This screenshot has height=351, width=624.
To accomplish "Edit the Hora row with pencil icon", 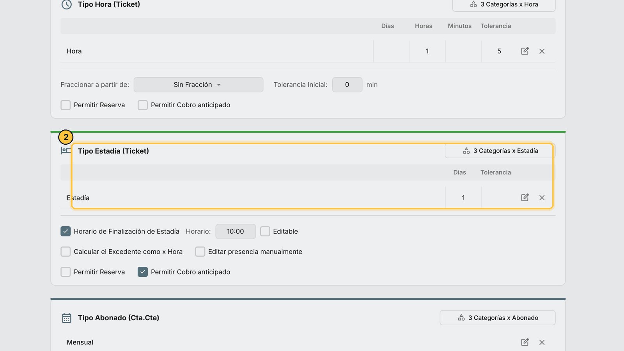I will click(x=525, y=51).
